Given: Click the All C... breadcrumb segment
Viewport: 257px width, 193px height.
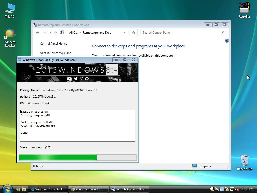Looking at the screenshot, I should [x=73, y=33].
